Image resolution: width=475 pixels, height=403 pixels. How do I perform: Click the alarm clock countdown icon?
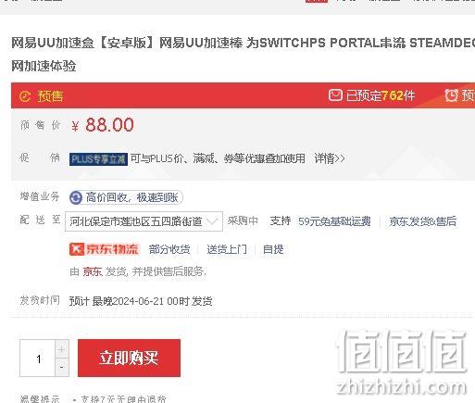pos(451,95)
